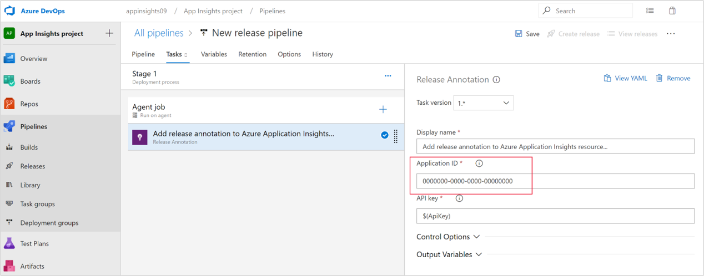Image resolution: width=704 pixels, height=276 pixels.
Task: Click the Application ID text field
Action: pyautogui.click(x=555, y=181)
